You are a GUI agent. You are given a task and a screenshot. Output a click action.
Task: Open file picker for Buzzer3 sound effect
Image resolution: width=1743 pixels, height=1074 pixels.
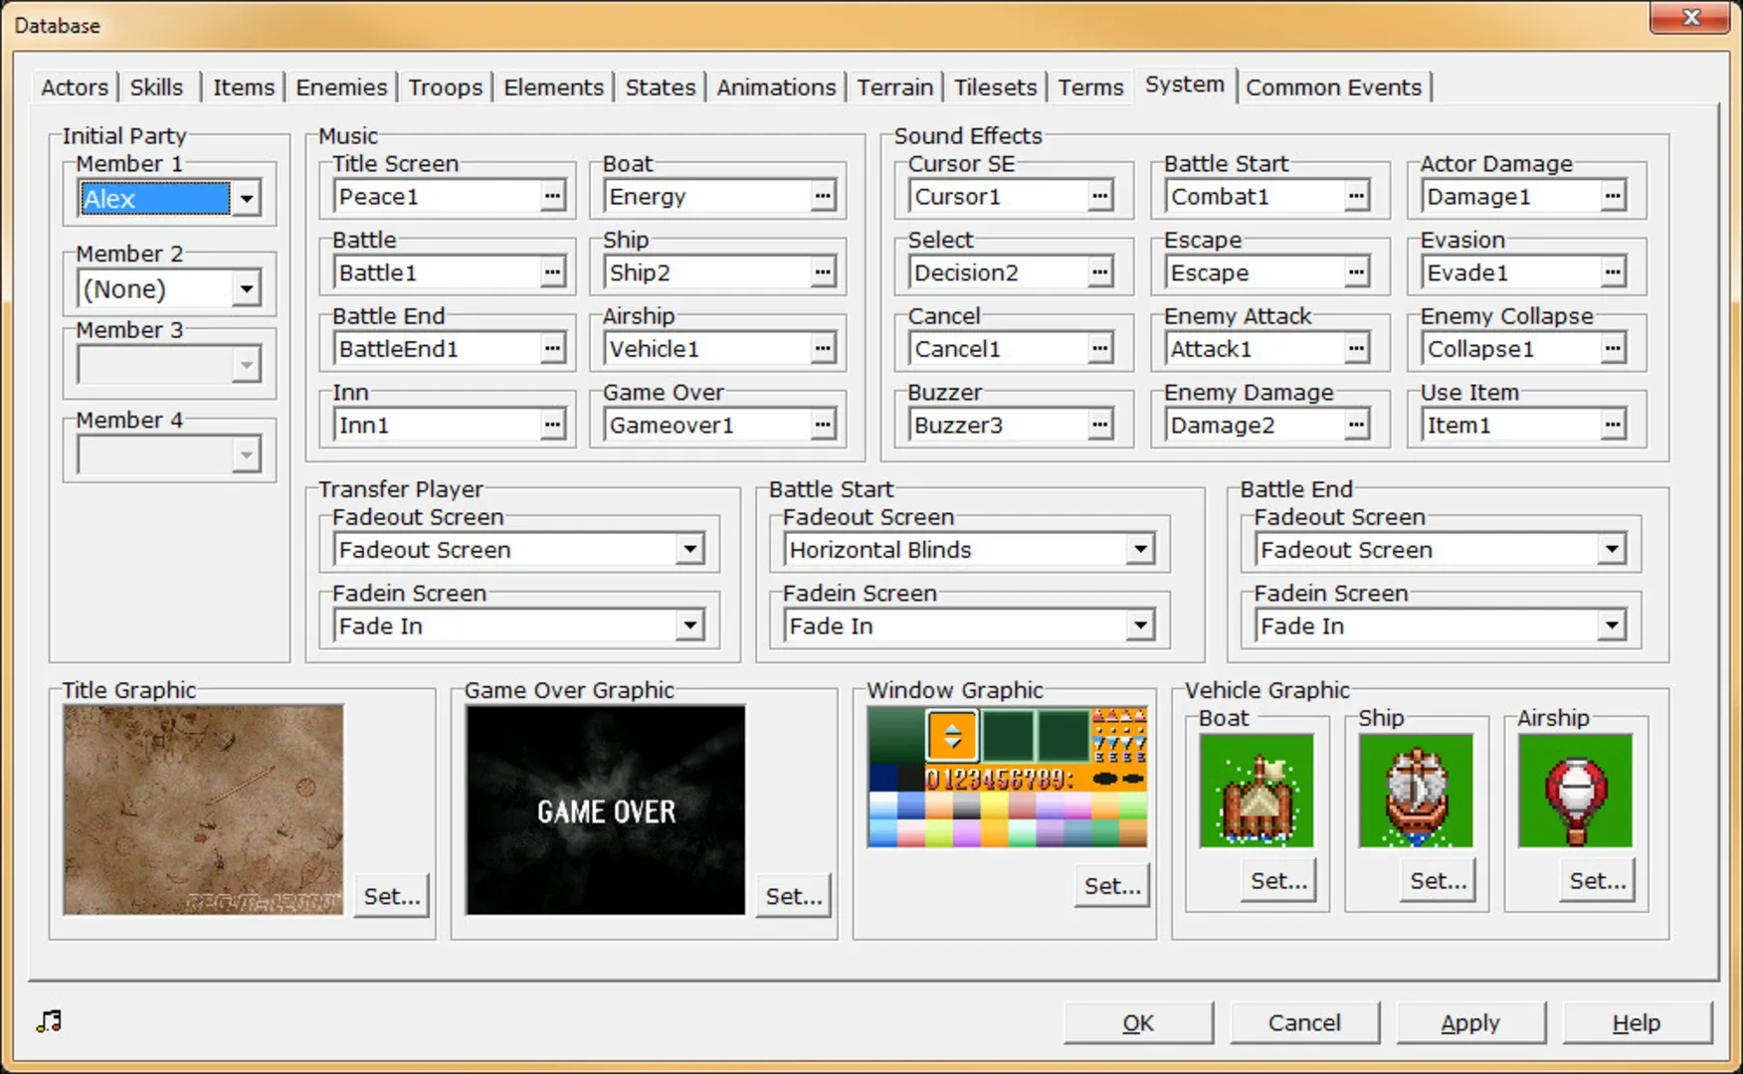(1100, 424)
